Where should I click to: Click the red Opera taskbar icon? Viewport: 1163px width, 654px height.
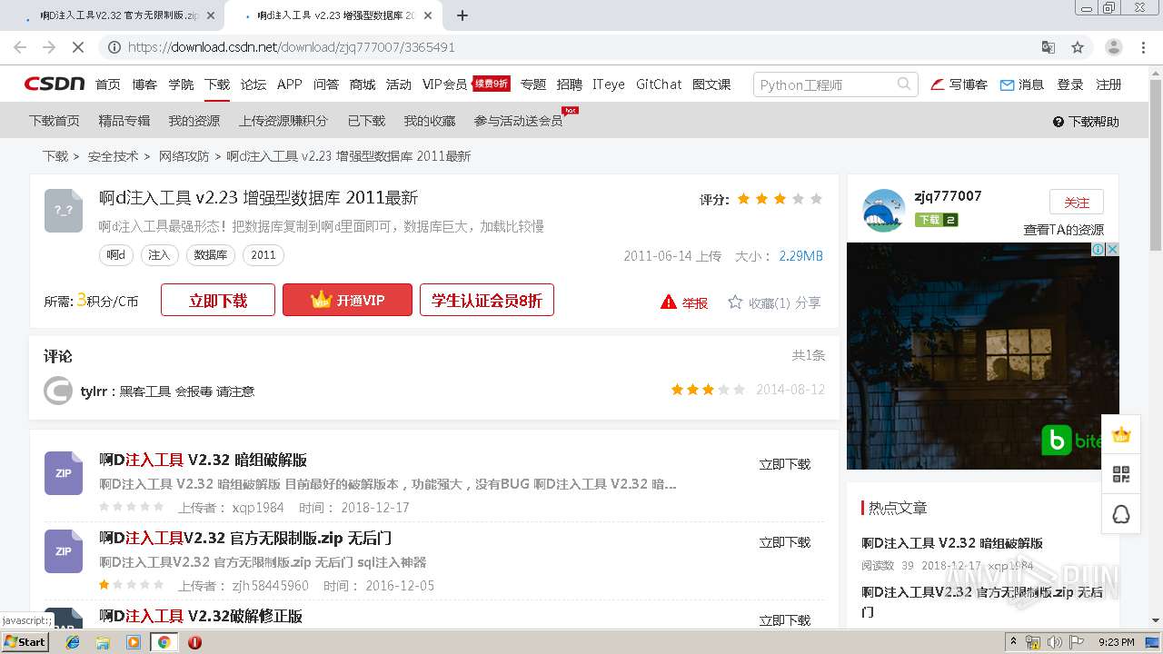(x=194, y=642)
